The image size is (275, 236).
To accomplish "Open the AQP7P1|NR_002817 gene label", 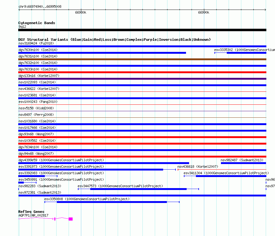I will pyautogui.click(x=33, y=215).
